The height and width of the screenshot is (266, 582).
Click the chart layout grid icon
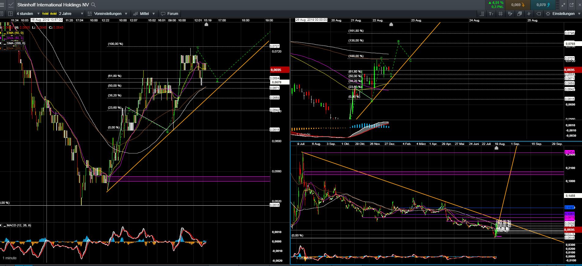10,14
